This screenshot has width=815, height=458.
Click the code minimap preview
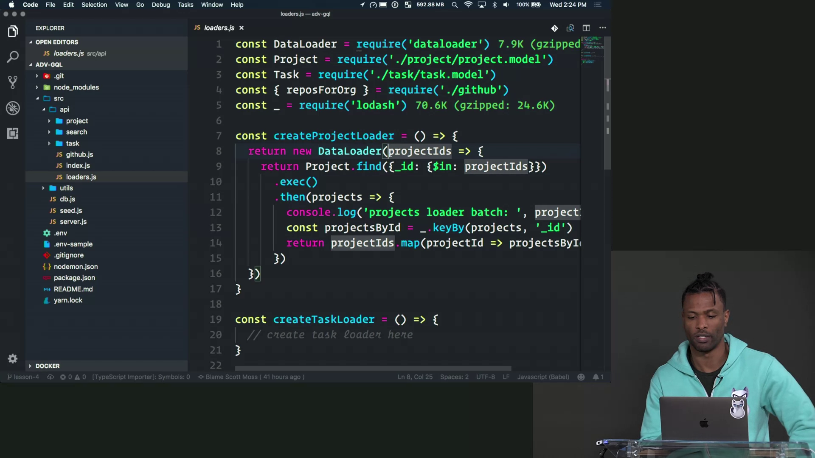coord(592,50)
